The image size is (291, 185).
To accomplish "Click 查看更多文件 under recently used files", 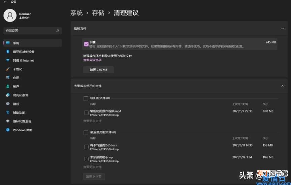I will click(x=92, y=167).
